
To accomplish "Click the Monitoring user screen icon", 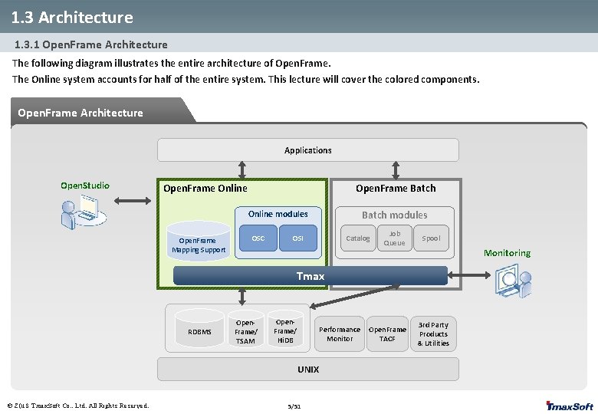I will point(514,282).
